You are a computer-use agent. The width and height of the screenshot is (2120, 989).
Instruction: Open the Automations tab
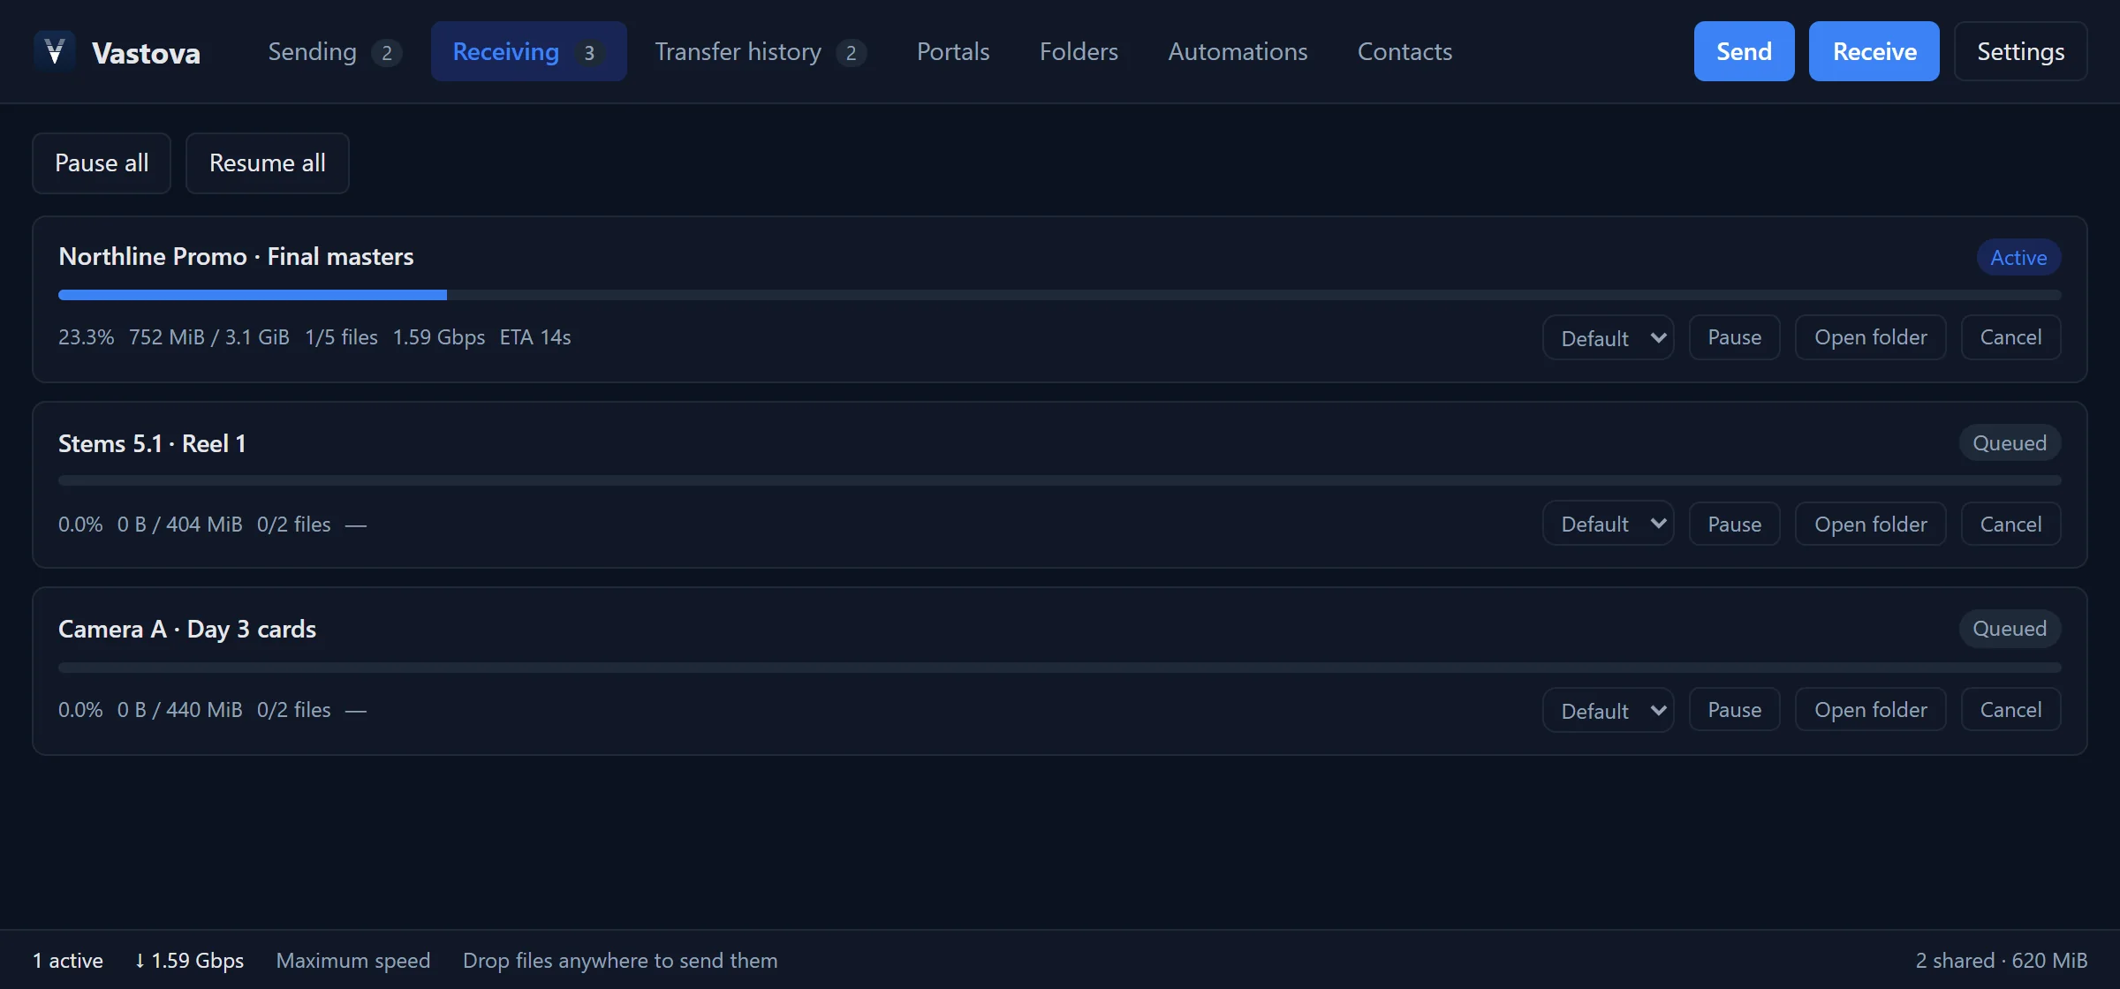[1238, 51]
